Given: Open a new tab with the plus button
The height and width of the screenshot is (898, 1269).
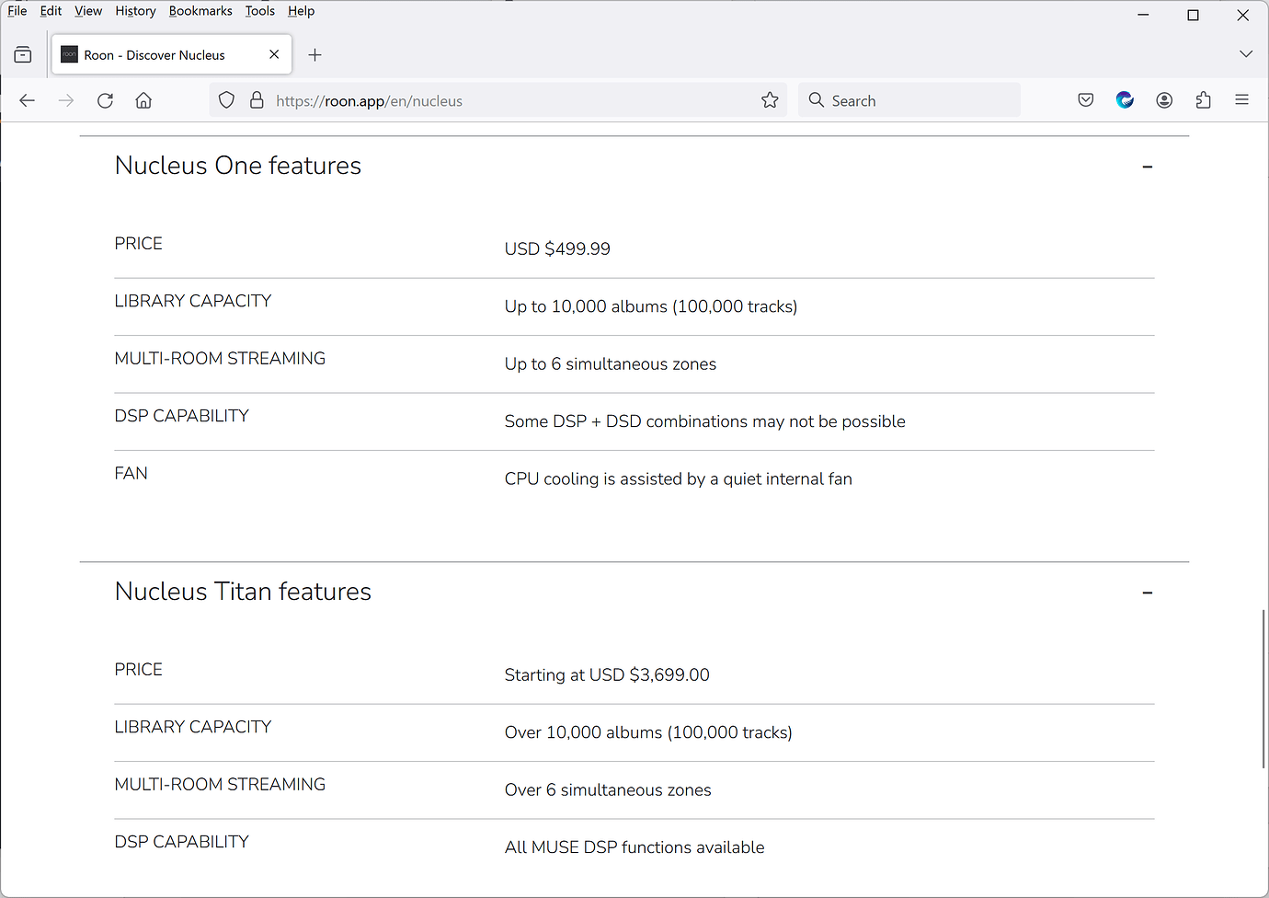Looking at the screenshot, I should point(314,54).
